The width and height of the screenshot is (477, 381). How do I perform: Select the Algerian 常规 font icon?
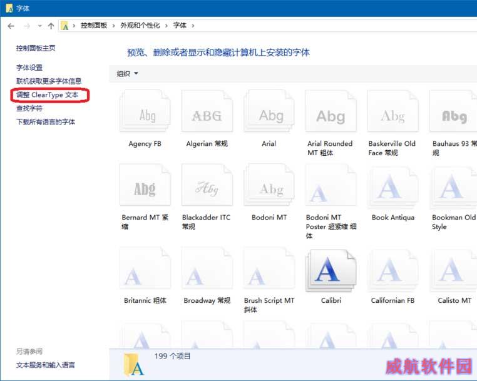207,111
